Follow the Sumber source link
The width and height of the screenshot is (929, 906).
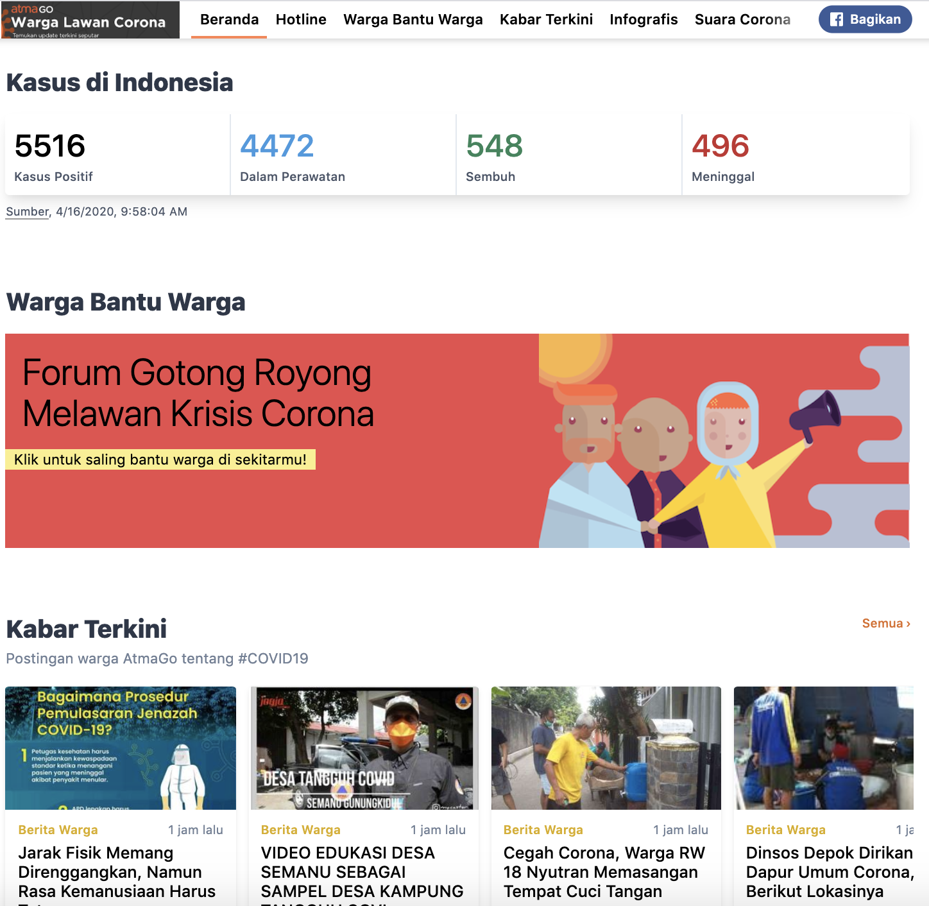(x=28, y=212)
